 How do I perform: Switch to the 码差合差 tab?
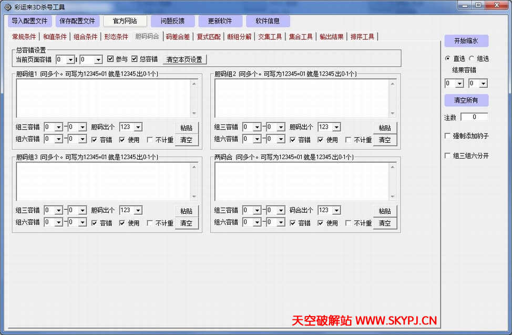[x=177, y=37]
